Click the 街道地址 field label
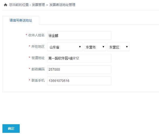159x135 pixels. pos(38,58)
